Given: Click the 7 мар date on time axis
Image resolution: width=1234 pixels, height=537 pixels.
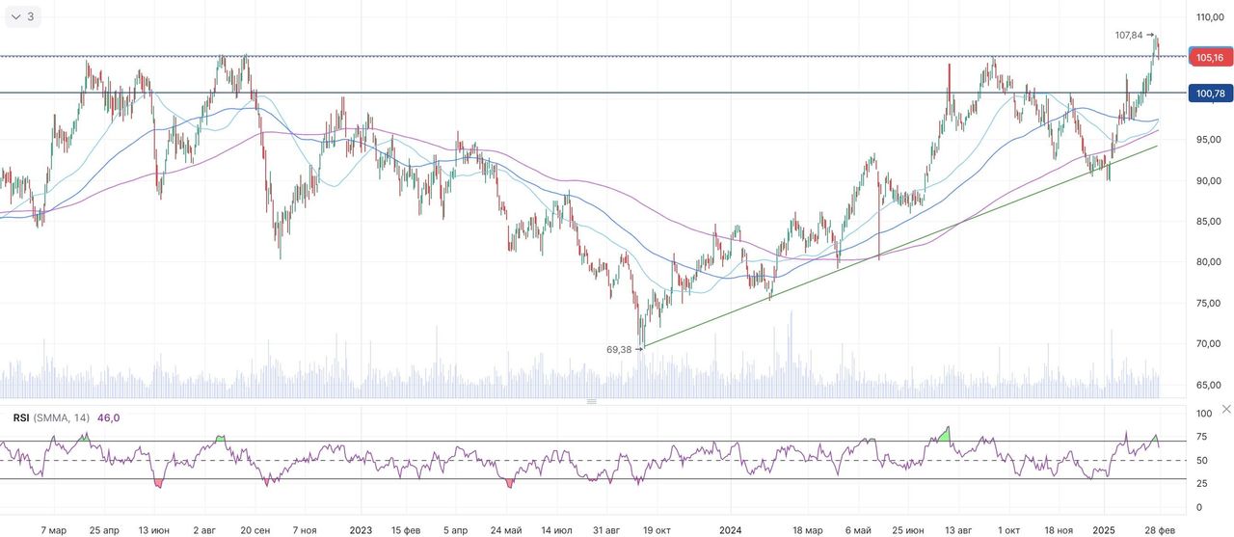Looking at the screenshot, I should (54, 530).
